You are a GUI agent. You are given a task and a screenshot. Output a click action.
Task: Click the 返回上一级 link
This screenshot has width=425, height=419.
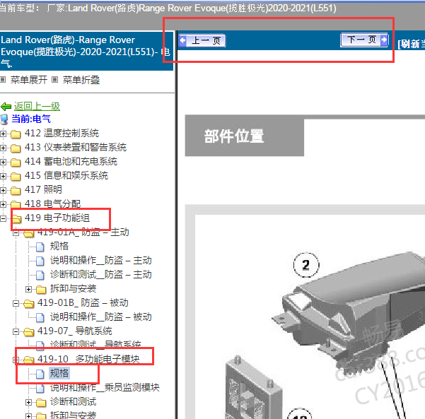click(37, 106)
